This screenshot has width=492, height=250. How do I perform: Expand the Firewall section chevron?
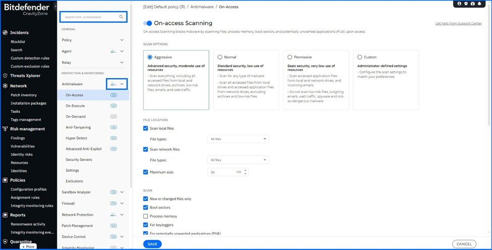pos(122,203)
